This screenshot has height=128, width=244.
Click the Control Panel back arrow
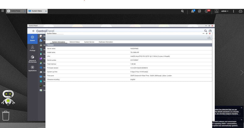pos(34,31)
